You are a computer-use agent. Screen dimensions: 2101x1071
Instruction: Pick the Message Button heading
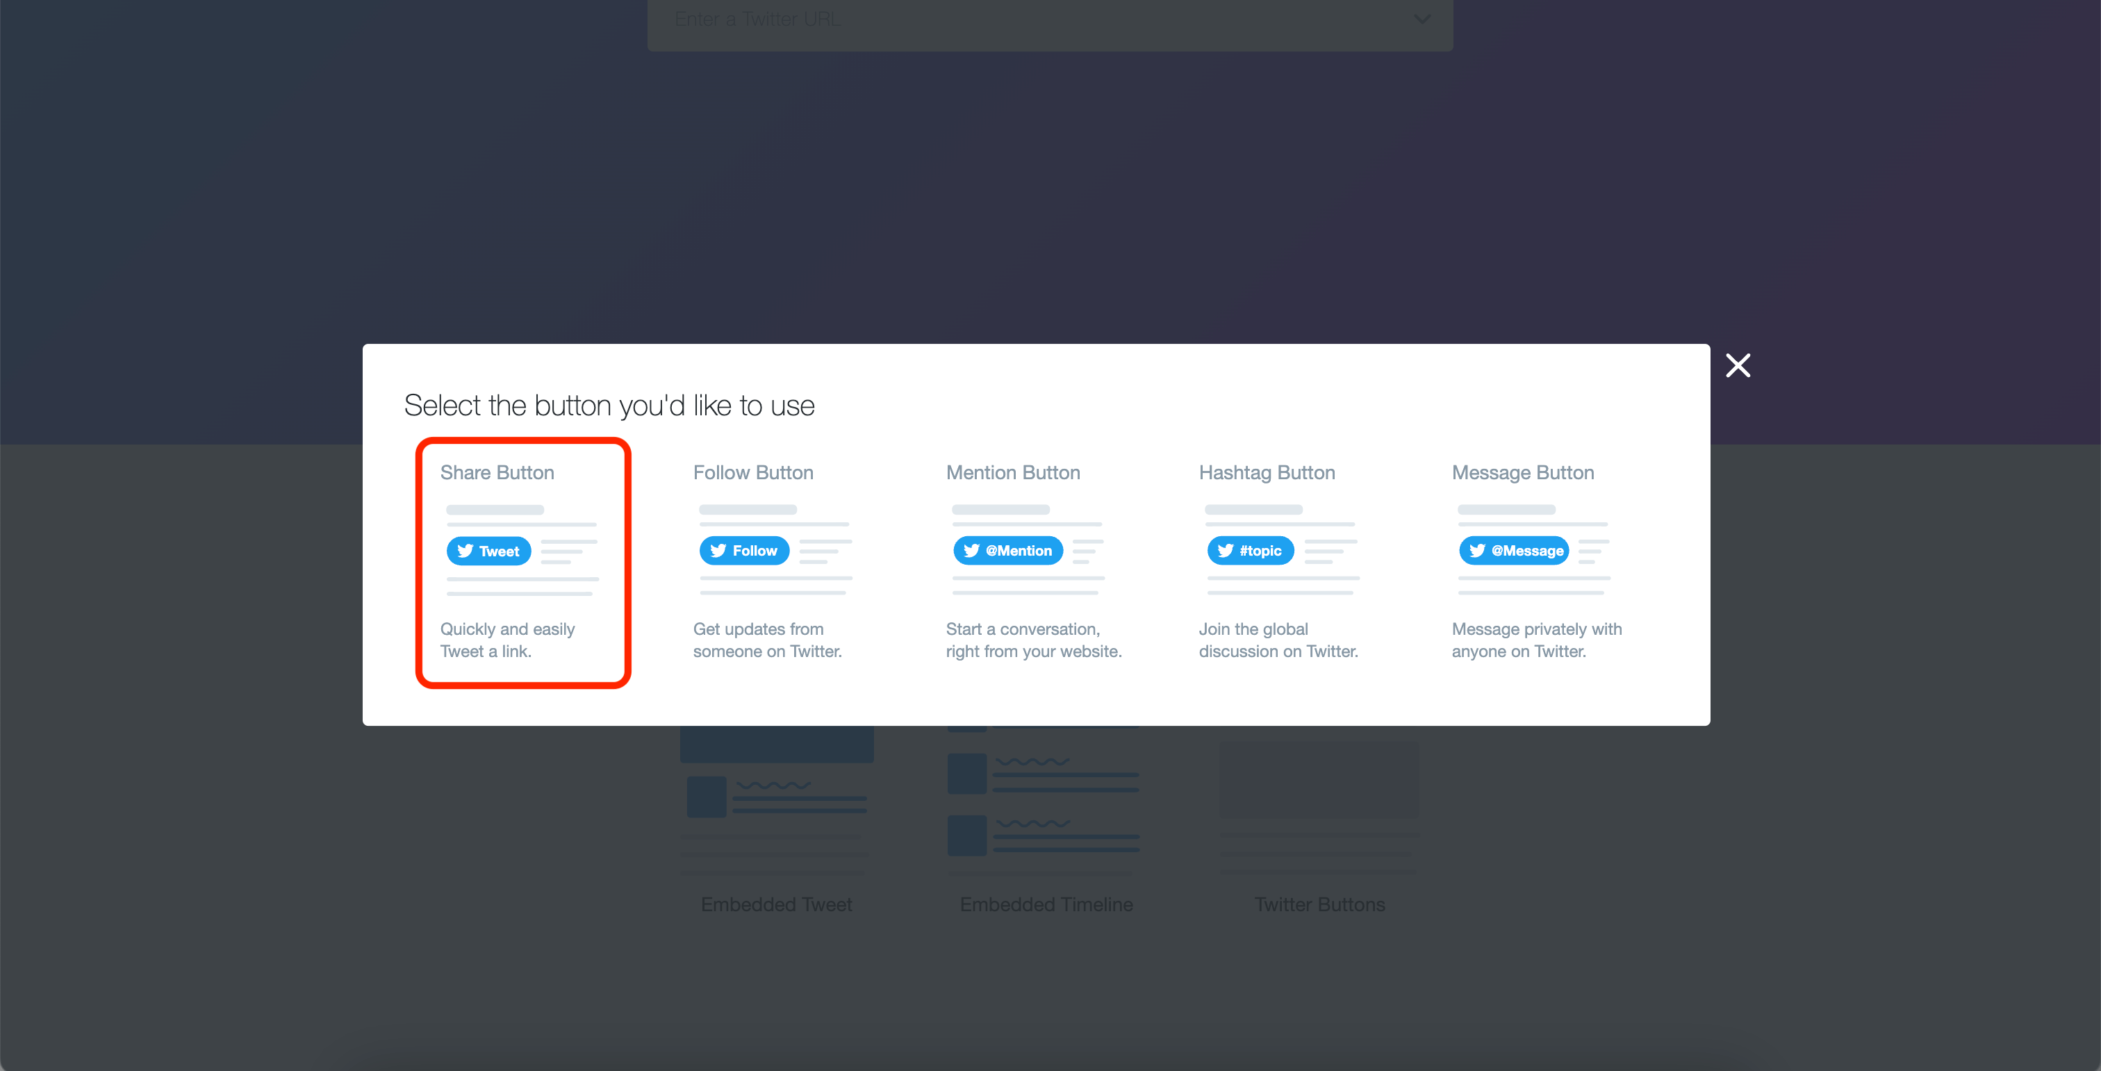[1523, 473]
